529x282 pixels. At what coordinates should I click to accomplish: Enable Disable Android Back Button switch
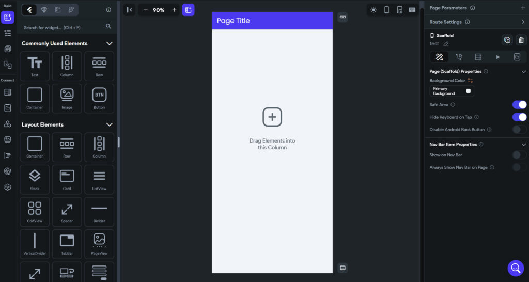(x=519, y=130)
